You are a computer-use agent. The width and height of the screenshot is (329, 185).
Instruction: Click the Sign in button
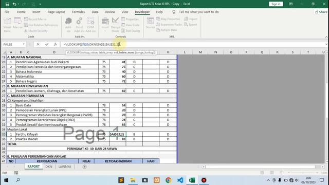(276, 4)
